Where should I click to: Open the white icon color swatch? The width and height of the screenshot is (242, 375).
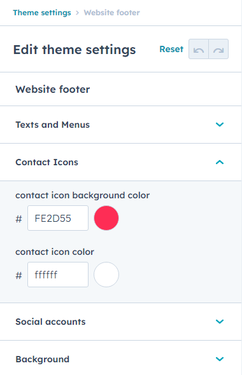pyautogui.click(x=106, y=275)
